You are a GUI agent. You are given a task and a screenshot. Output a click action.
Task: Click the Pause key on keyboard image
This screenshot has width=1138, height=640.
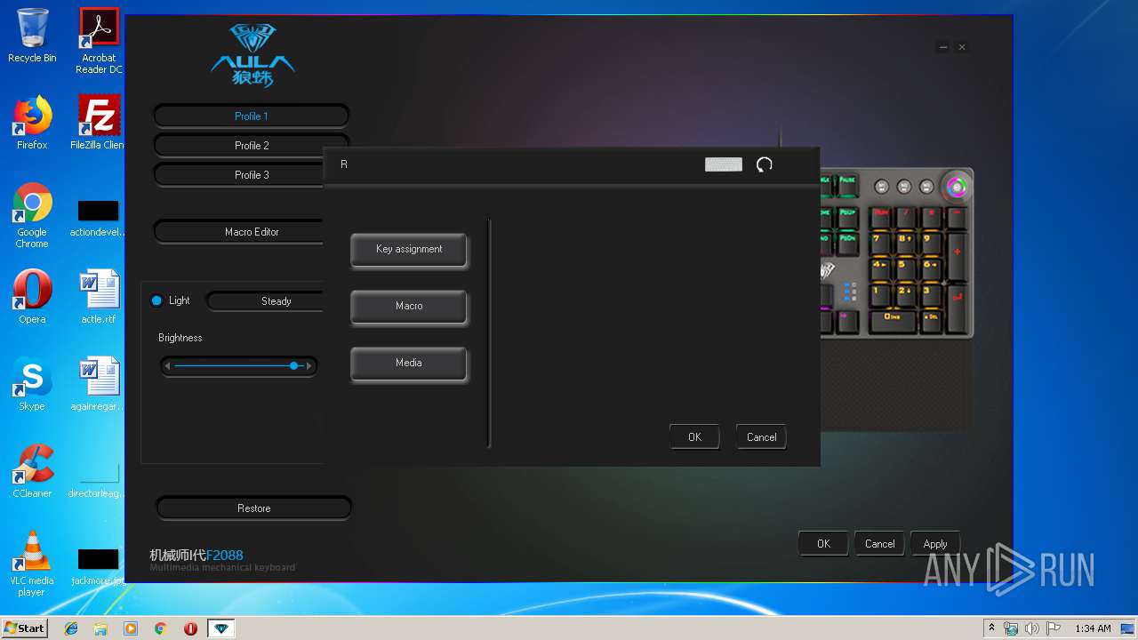click(x=847, y=185)
